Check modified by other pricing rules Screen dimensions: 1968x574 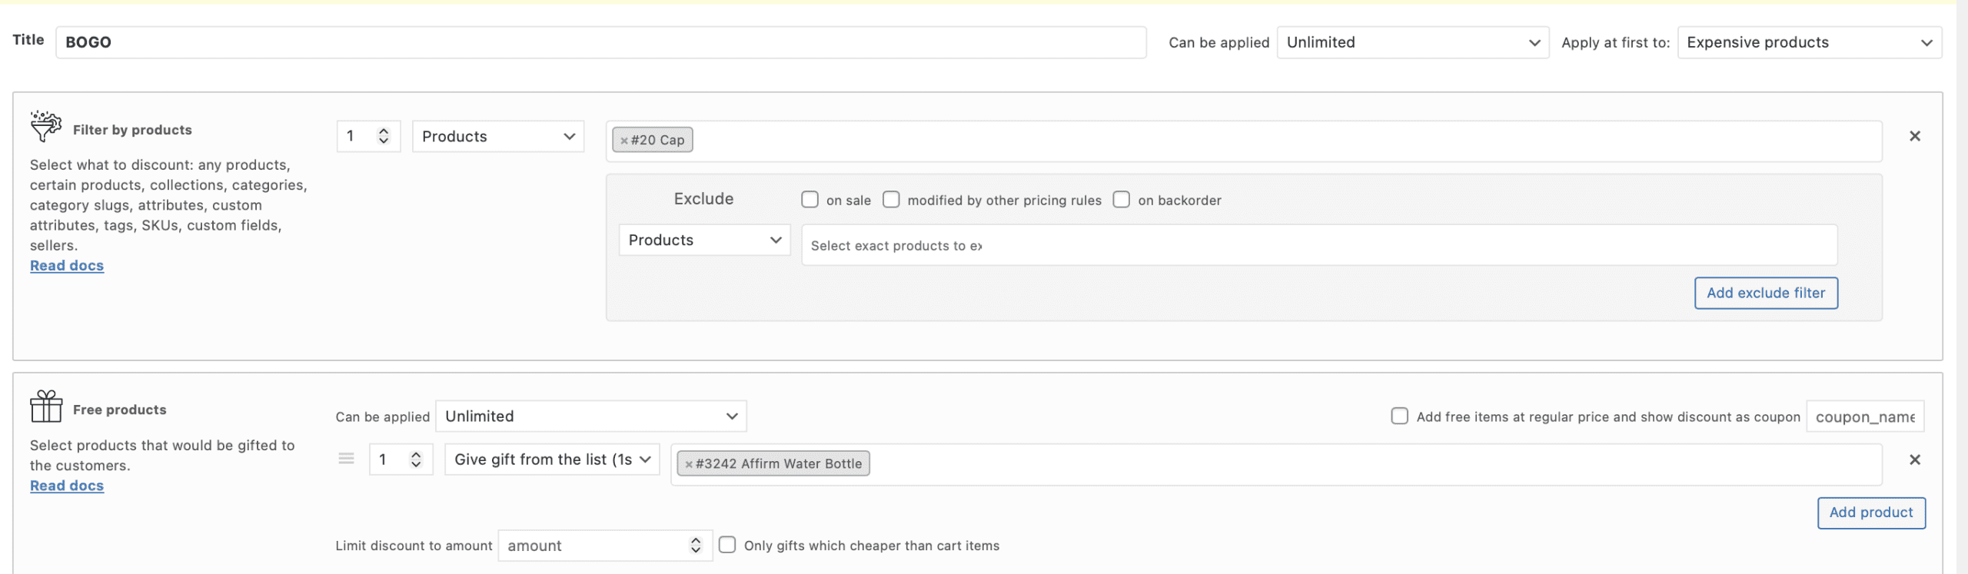pyautogui.click(x=891, y=200)
